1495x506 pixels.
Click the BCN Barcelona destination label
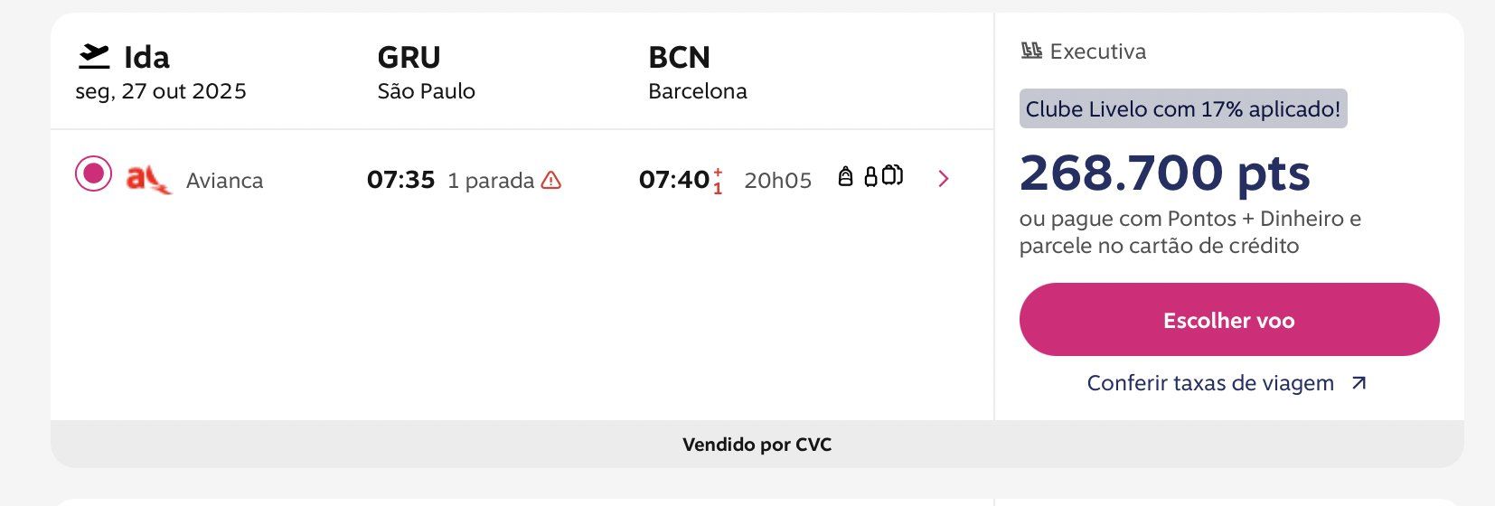tap(697, 73)
